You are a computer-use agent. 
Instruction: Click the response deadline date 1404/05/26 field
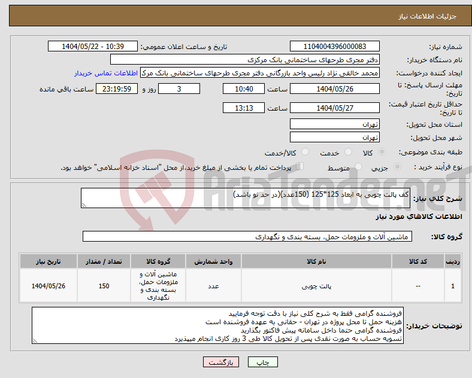334,89
